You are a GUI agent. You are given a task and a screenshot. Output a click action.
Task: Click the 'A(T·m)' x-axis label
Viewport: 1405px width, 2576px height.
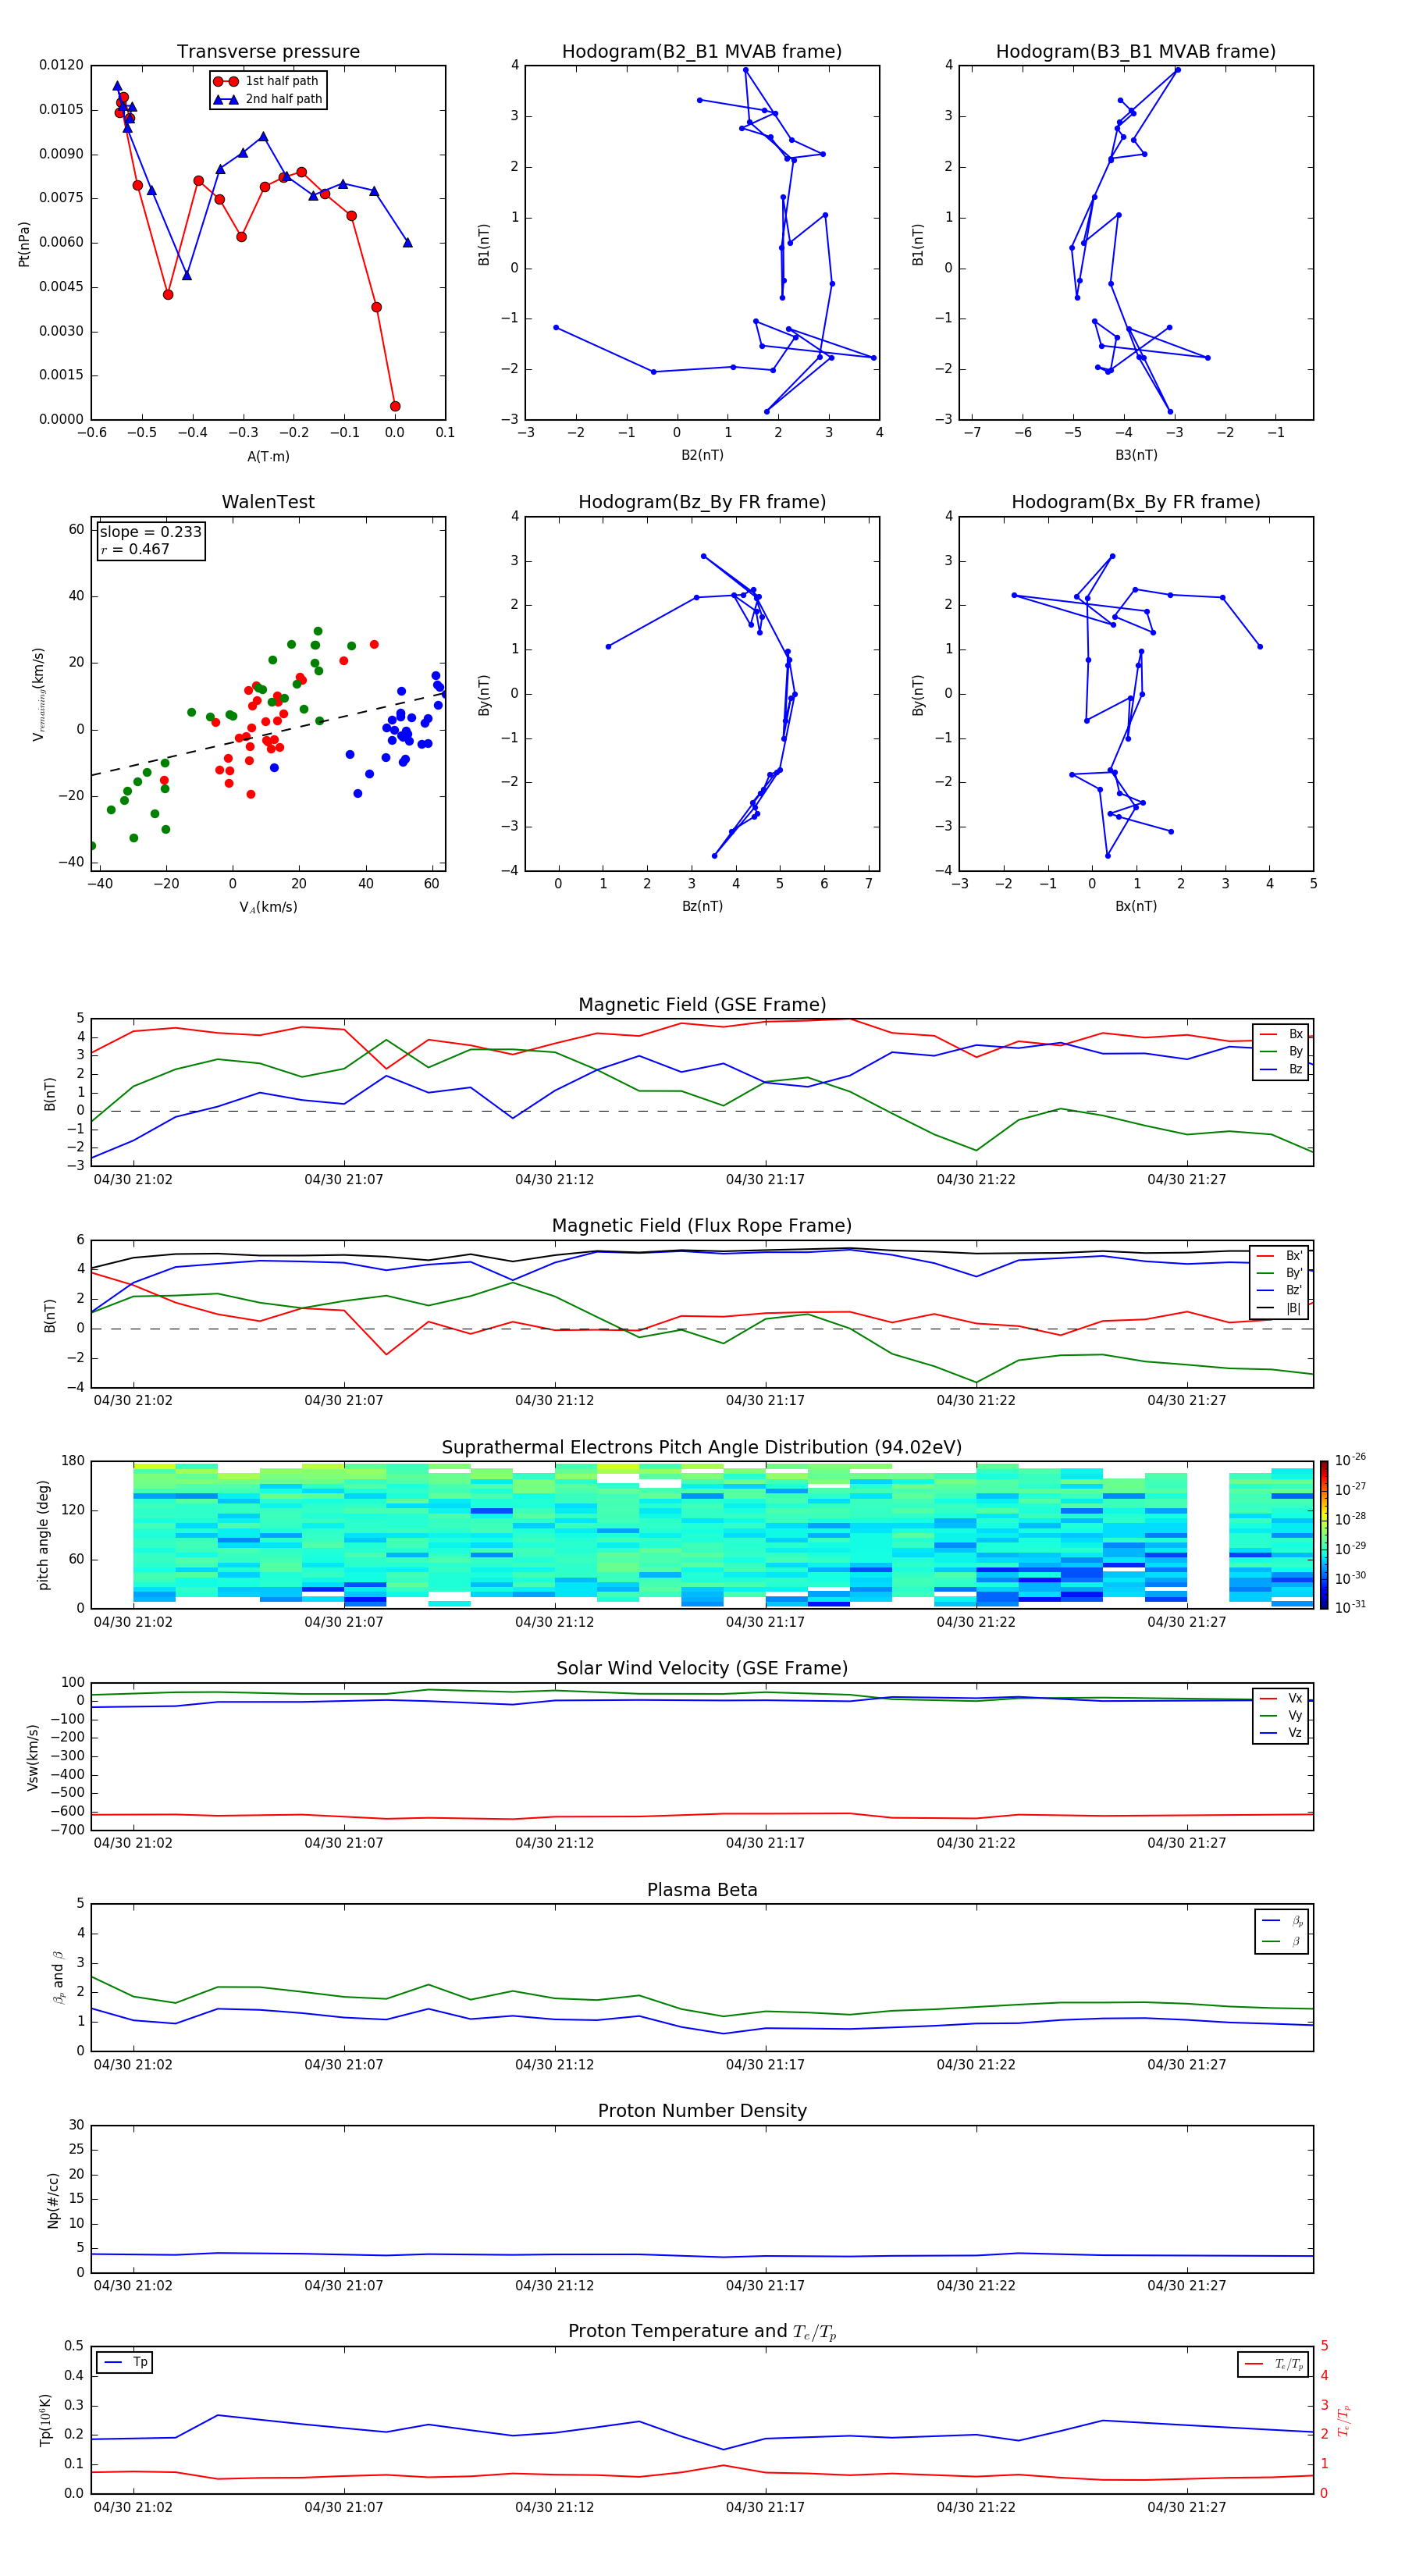[x=268, y=456]
